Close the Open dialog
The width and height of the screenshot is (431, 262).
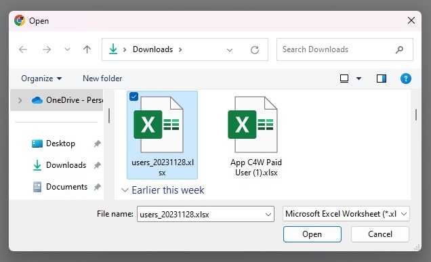pyautogui.click(x=411, y=20)
